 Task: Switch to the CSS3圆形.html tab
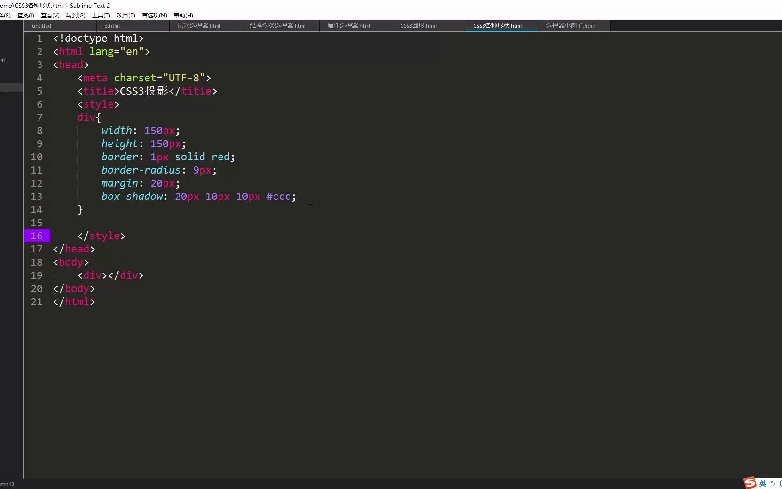(429, 26)
